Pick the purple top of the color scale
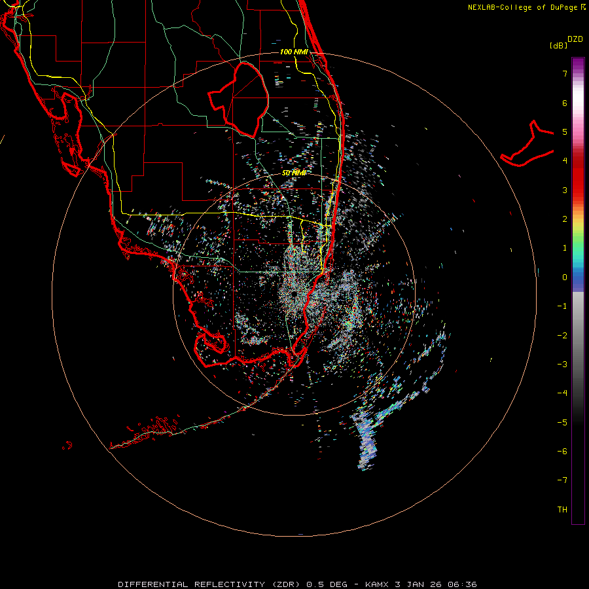Image resolution: width=589 pixels, height=589 pixels. point(578,64)
